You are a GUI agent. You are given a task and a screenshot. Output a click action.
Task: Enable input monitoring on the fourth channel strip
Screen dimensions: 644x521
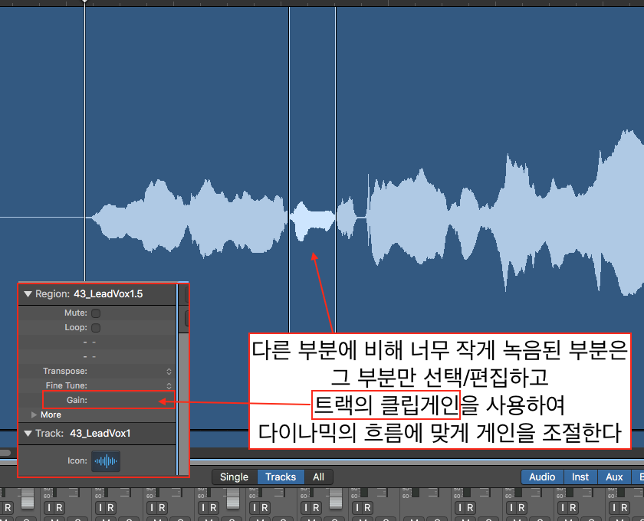153,507
